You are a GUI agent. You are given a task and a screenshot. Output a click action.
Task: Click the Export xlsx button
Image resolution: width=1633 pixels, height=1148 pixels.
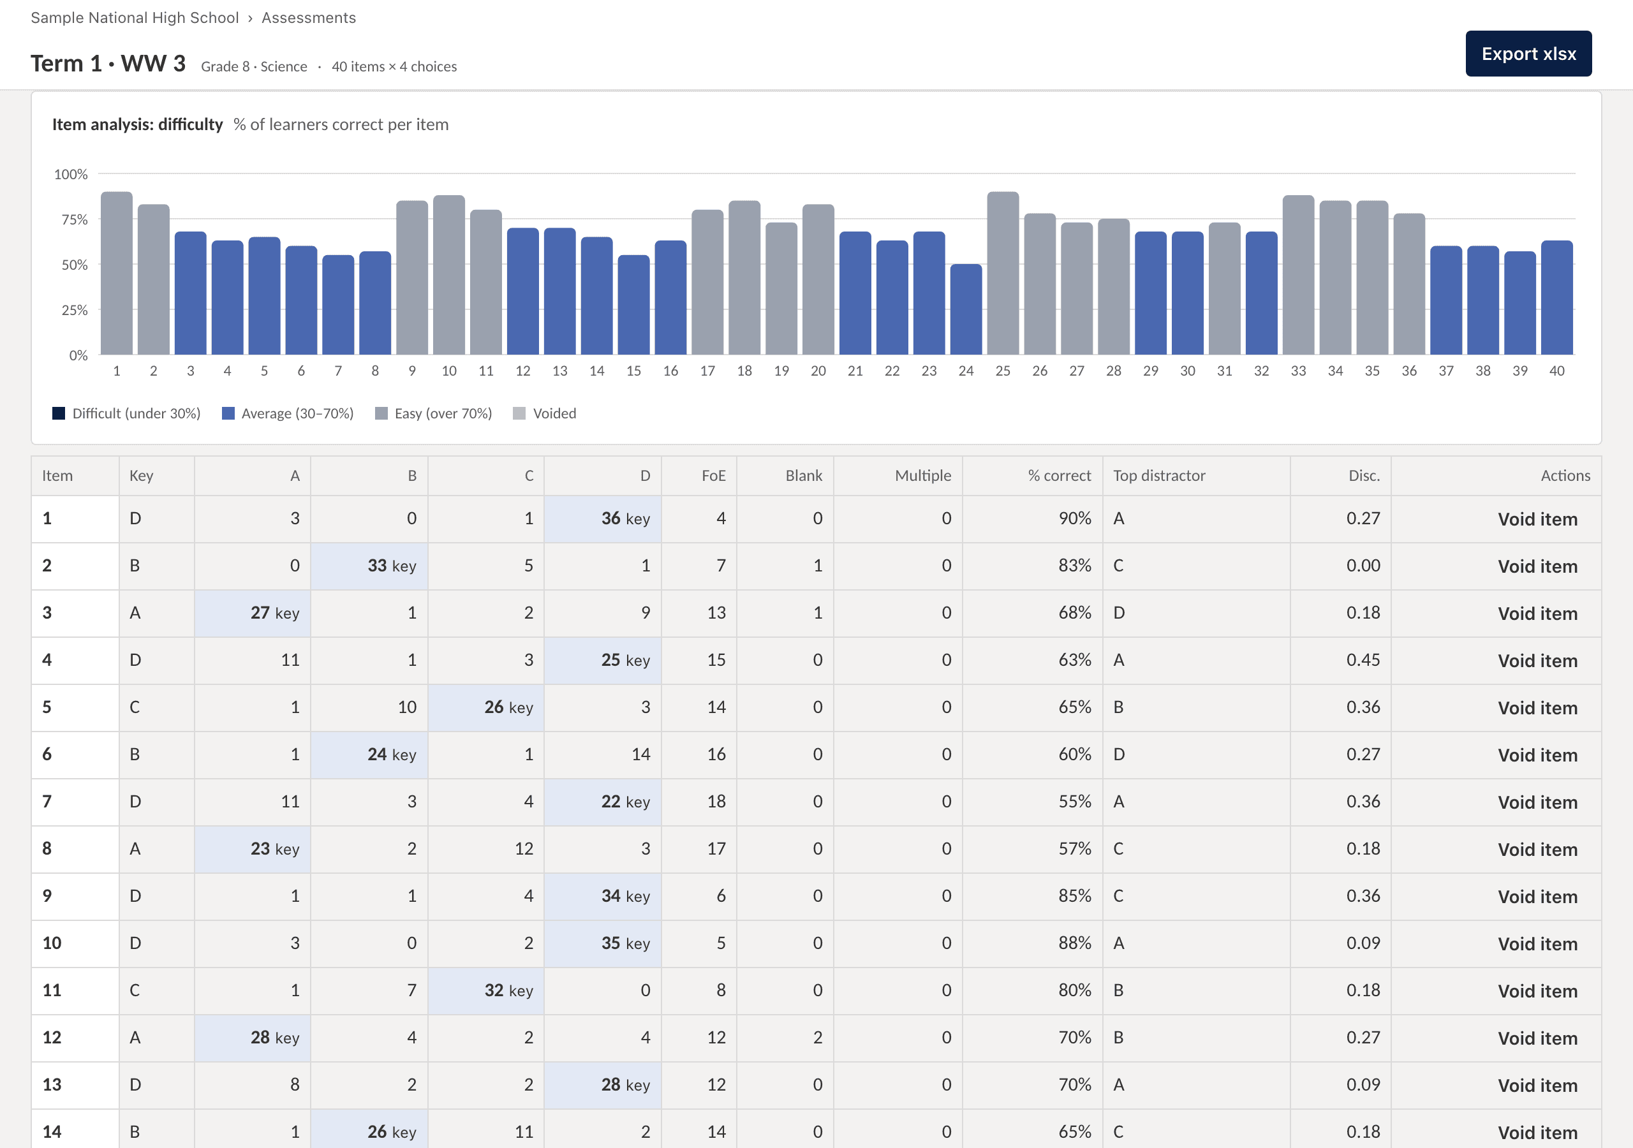(x=1528, y=54)
